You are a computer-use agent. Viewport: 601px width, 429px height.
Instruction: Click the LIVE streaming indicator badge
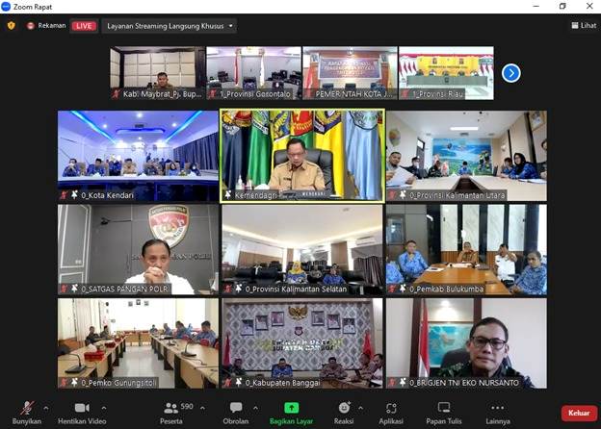pos(84,26)
